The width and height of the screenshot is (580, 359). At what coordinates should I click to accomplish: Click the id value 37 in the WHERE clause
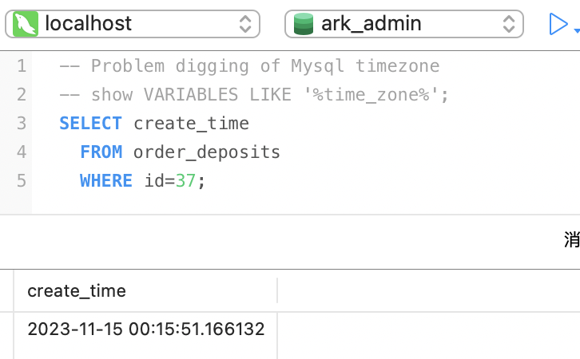[185, 180]
